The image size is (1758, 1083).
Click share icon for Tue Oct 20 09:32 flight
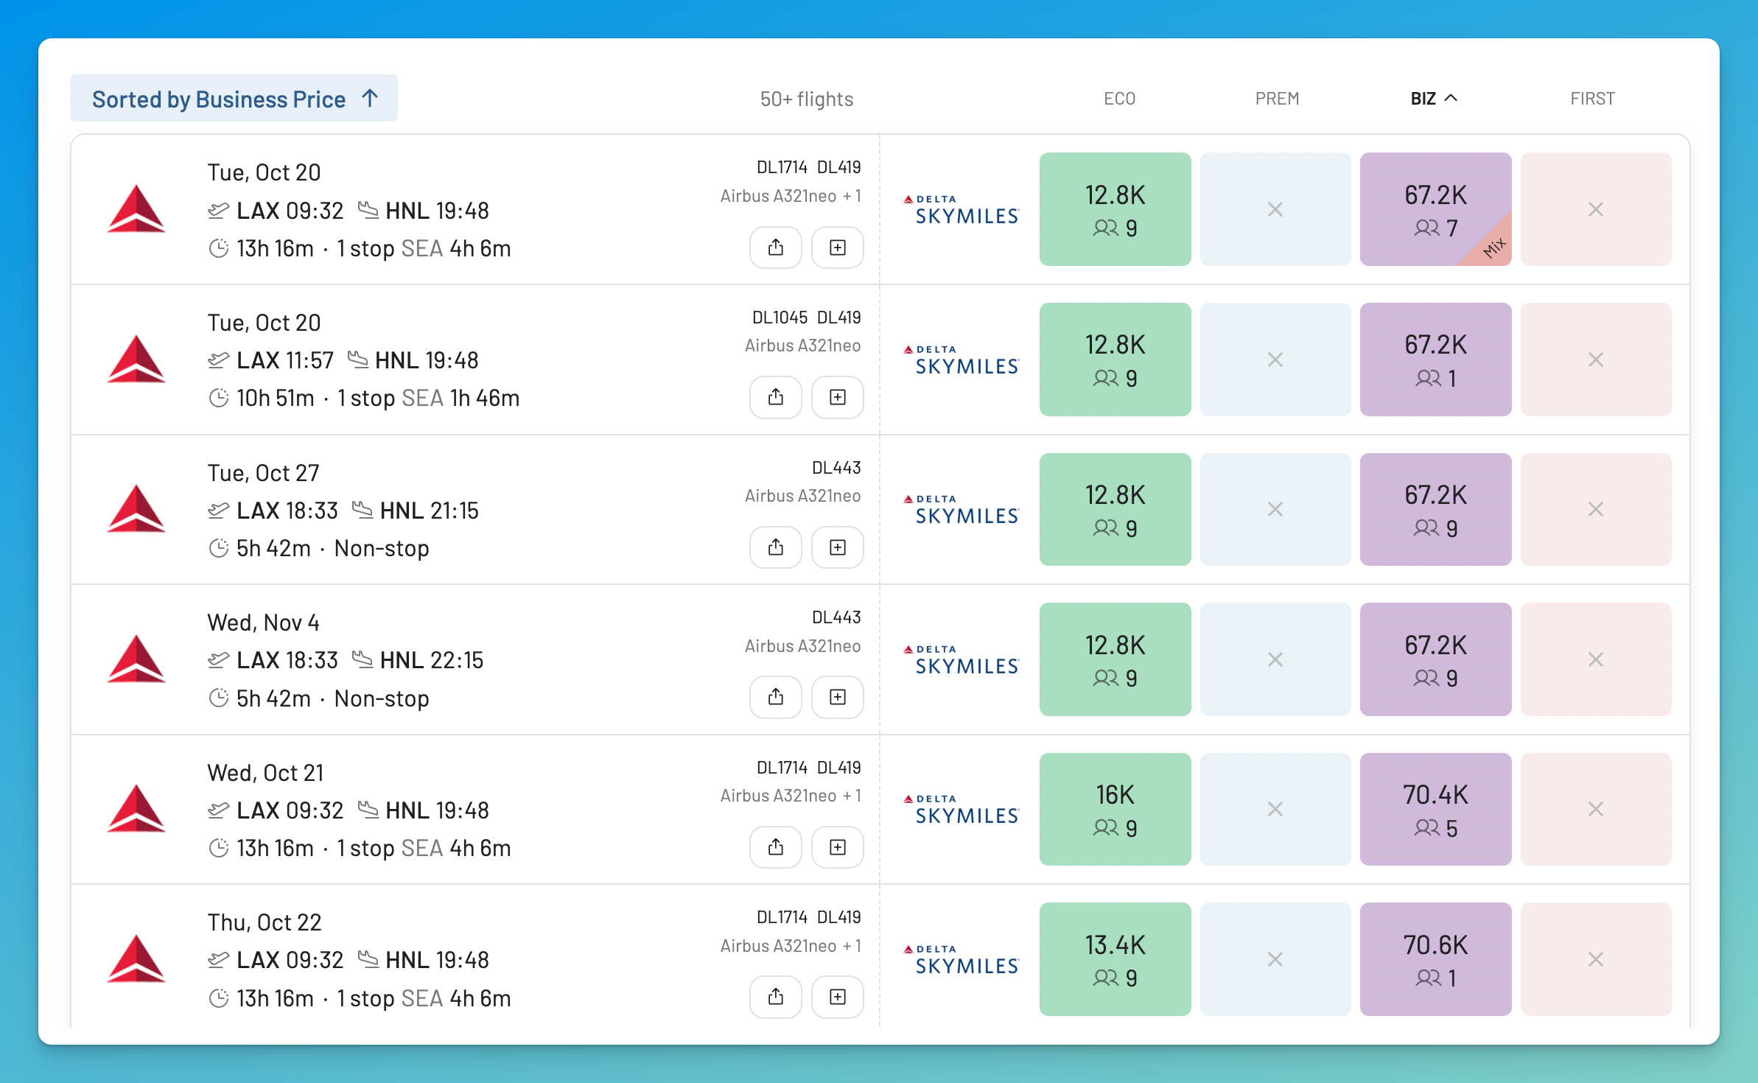coord(775,248)
